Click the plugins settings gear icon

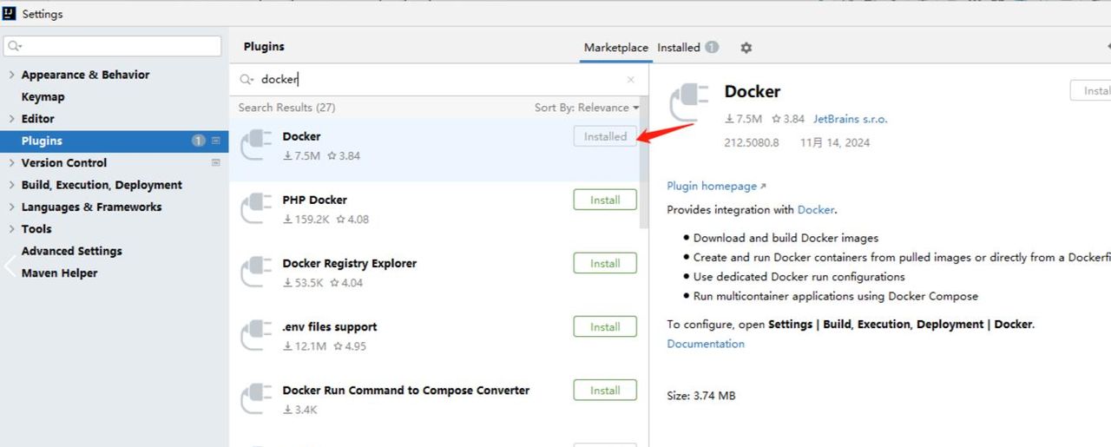tap(746, 48)
